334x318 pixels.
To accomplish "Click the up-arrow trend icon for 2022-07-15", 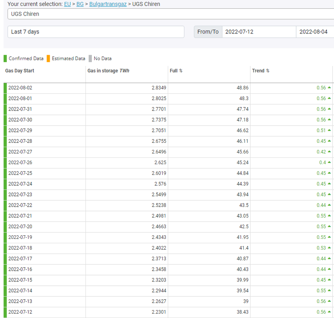I will 329,280.
